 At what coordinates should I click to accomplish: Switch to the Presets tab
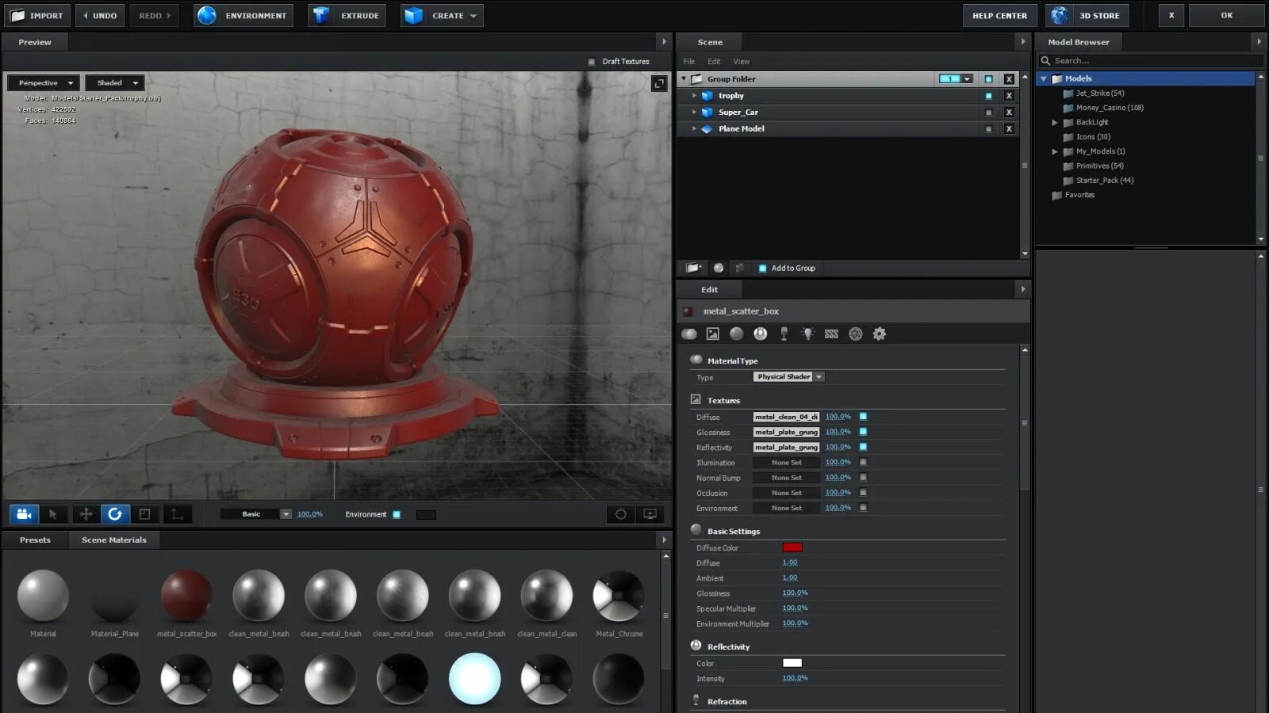point(35,540)
